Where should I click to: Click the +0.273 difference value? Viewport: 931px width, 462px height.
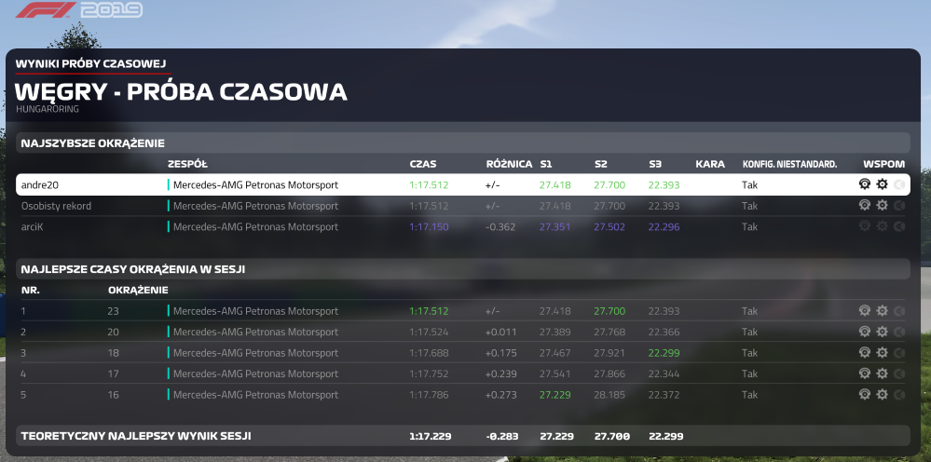(x=500, y=394)
